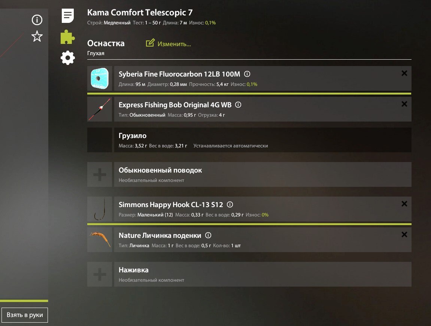Open the gear settings tab
The image size is (431, 326).
(68, 58)
